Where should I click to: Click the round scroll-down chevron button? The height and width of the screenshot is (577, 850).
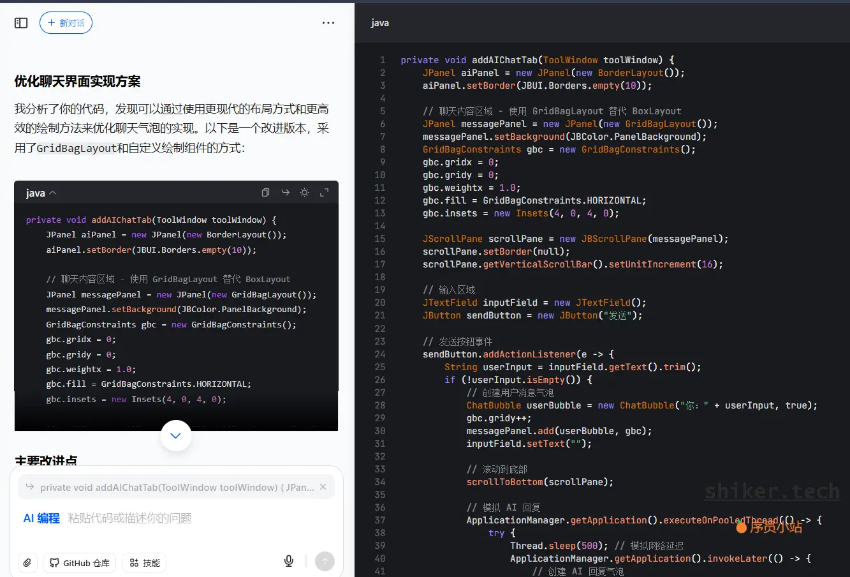[176, 435]
